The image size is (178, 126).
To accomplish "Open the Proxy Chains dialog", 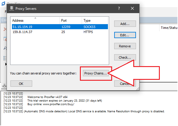I will 96,73.
